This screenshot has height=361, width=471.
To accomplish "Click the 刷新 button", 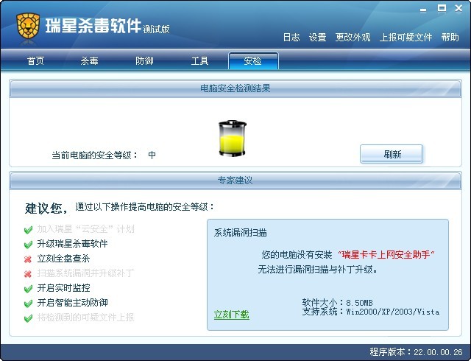I will click(392, 154).
